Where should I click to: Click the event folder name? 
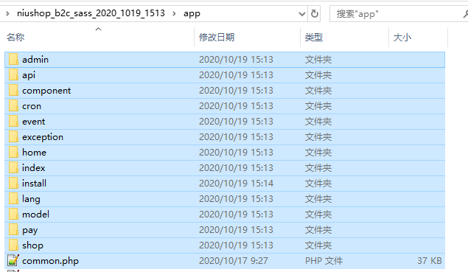[x=33, y=122]
